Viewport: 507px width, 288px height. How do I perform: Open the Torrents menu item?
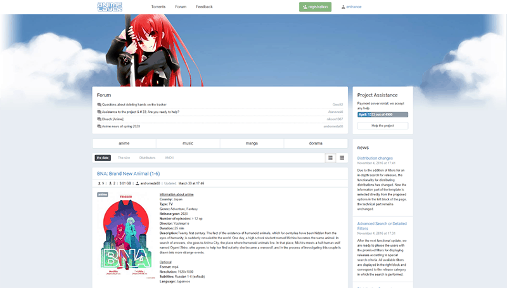pos(158,7)
